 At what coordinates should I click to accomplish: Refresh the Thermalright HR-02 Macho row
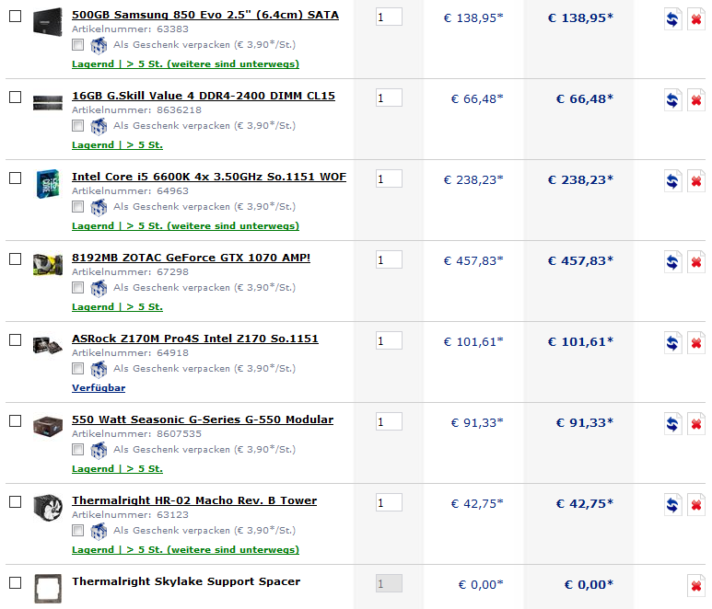point(673,505)
